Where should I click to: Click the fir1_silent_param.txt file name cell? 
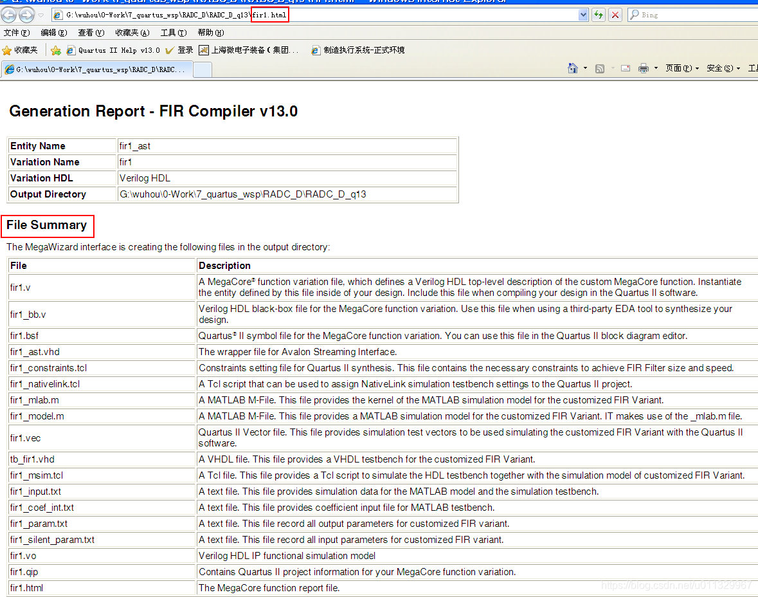[102, 540]
